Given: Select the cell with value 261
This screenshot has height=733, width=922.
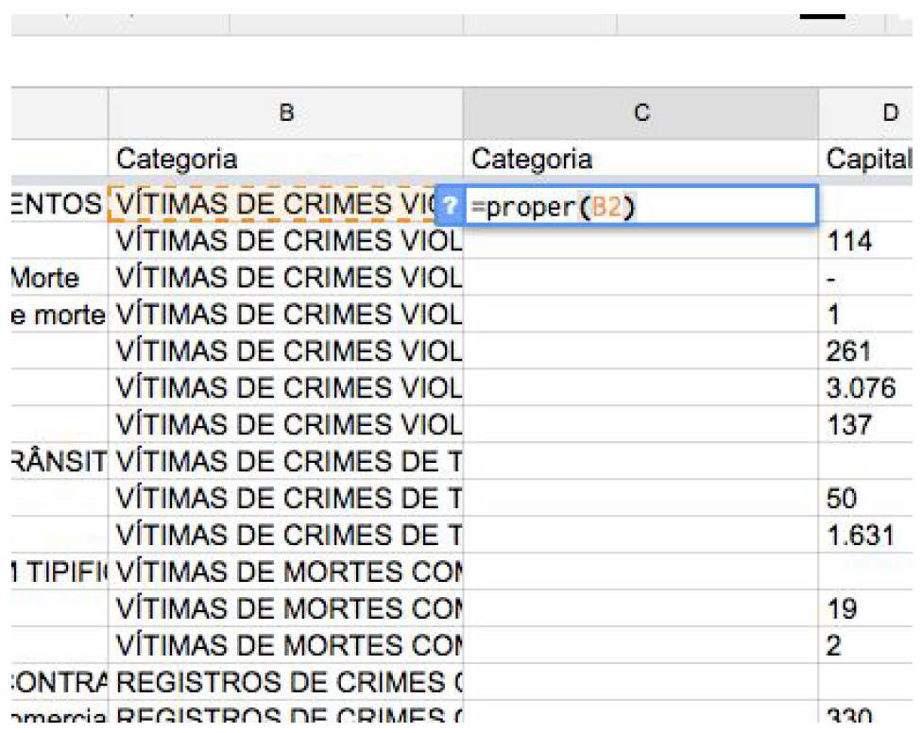Looking at the screenshot, I should tap(869, 351).
